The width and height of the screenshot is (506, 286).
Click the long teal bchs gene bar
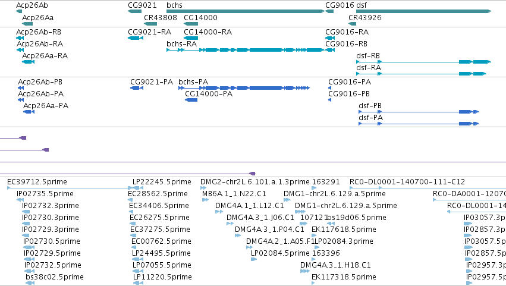(245, 11)
